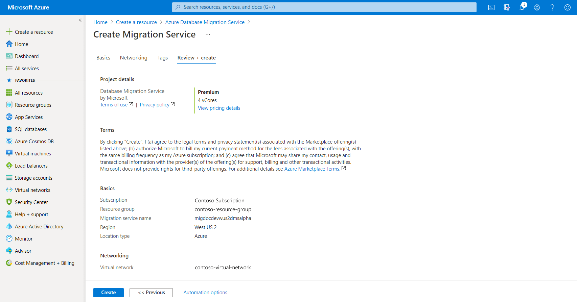Click the blue Create button

coord(109,293)
